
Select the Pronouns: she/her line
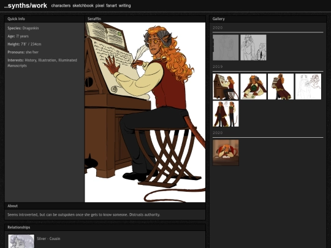click(23, 52)
